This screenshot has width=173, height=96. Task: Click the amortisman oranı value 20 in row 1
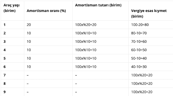point(29,25)
